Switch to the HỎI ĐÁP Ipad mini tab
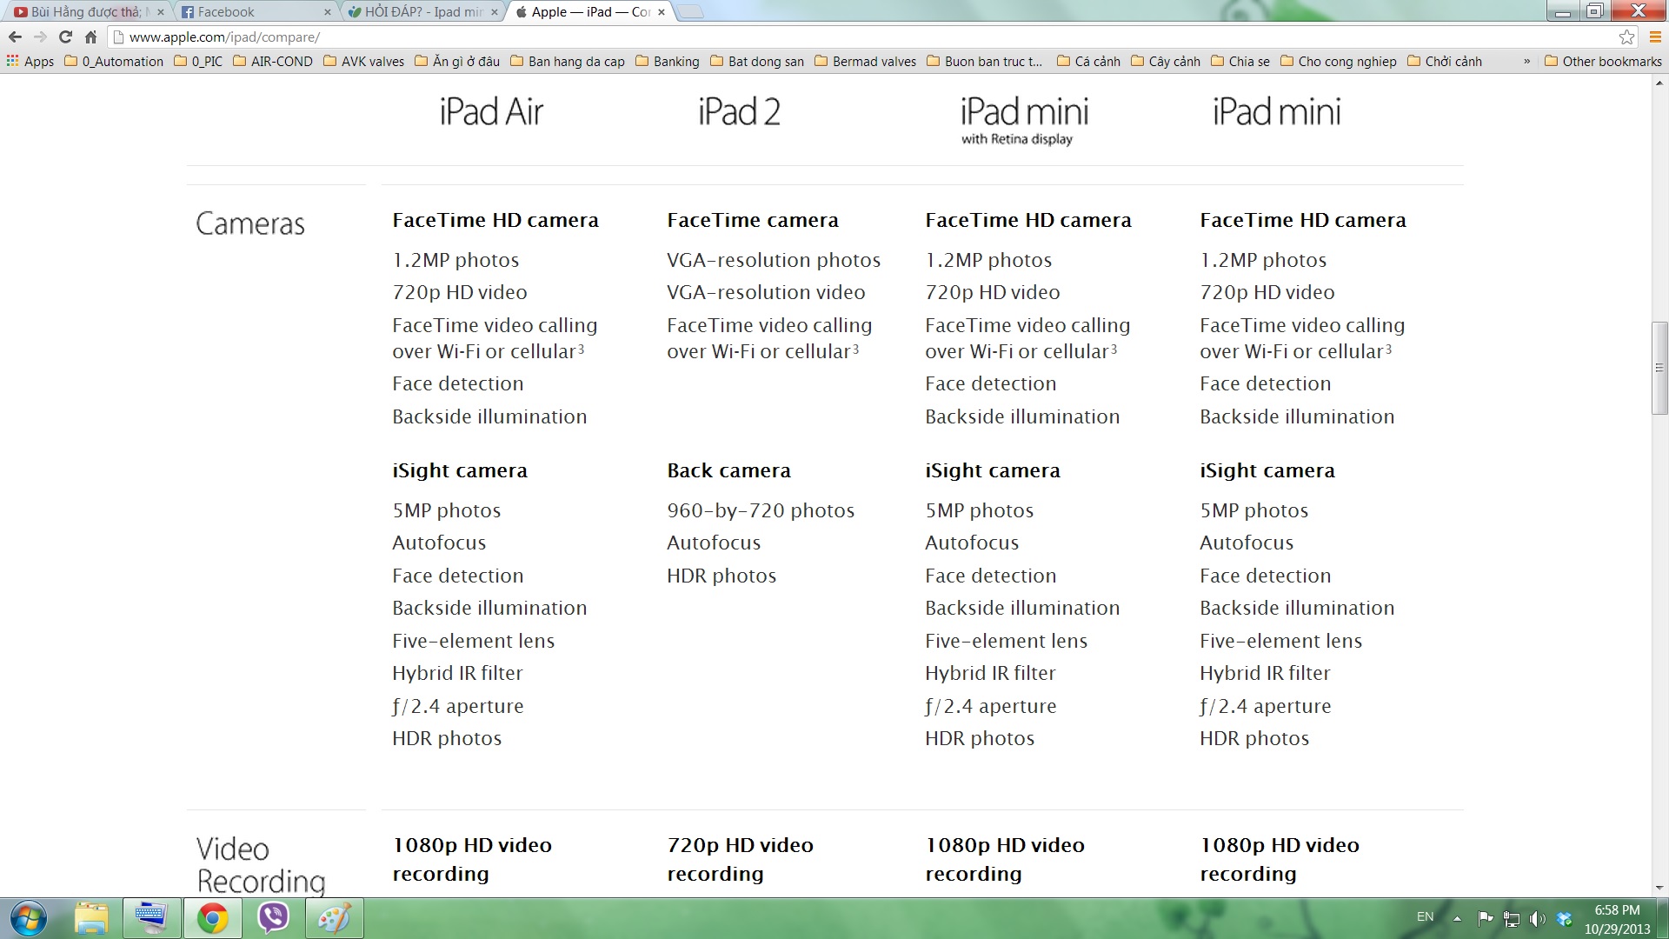The image size is (1669, 939). (421, 12)
